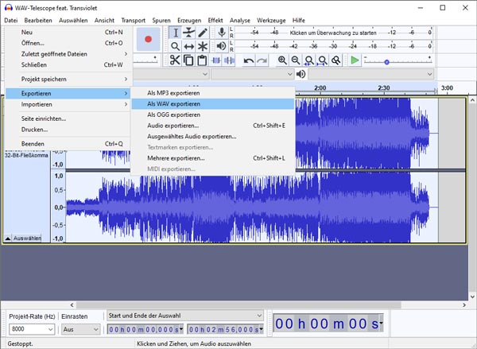The image size is (477, 349).
Task: Click the Silence audio icon
Action: pyautogui.click(x=229, y=60)
